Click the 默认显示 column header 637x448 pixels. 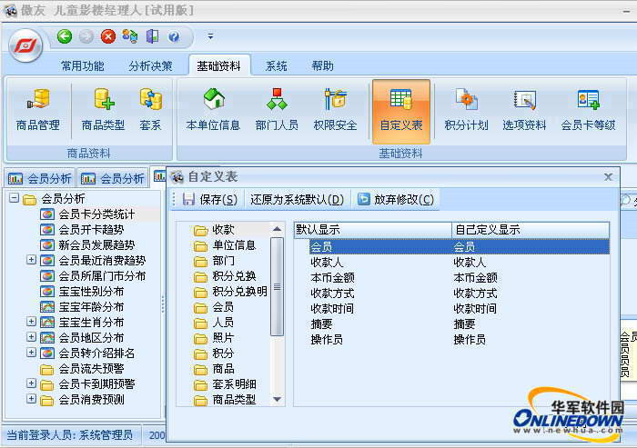373,230
